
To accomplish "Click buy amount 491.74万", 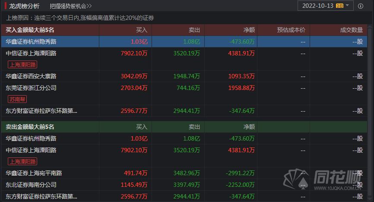I will click(136, 173).
